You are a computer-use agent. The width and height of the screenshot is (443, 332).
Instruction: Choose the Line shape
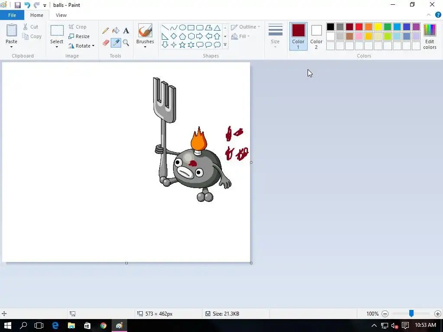[x=165, y=27]
